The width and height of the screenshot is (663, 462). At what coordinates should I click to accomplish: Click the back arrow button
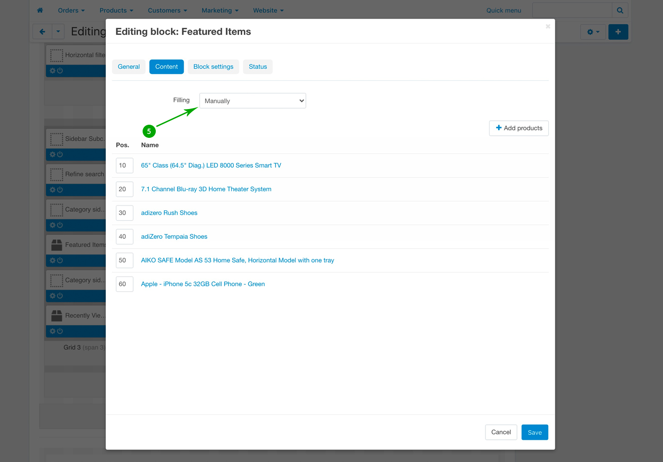coord(42,32)
